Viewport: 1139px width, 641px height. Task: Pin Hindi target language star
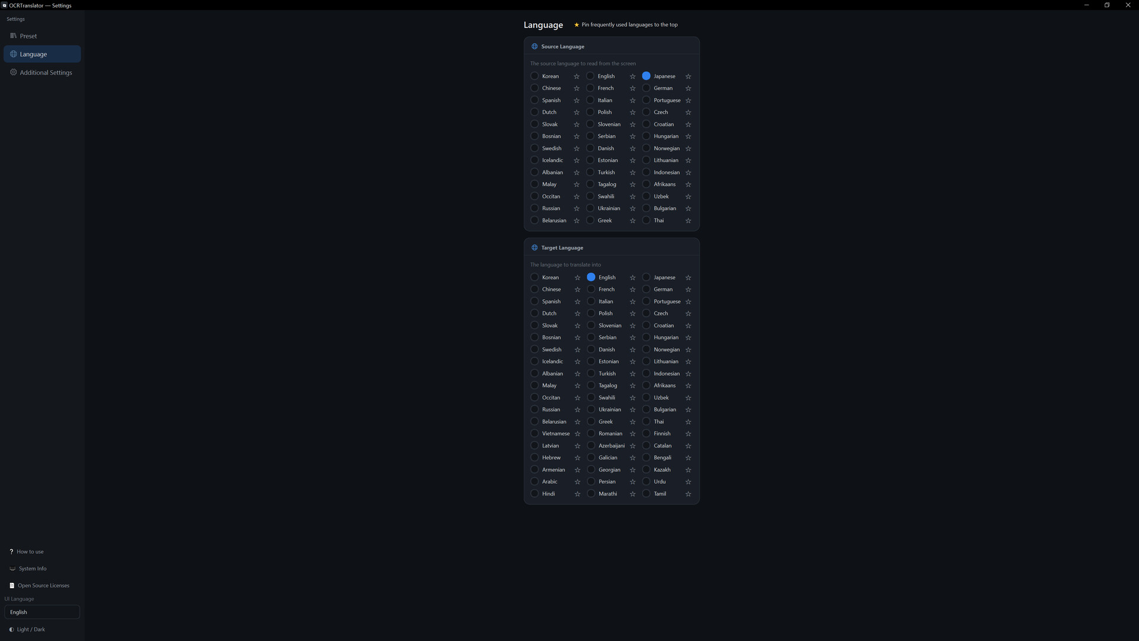click(577, 494)
